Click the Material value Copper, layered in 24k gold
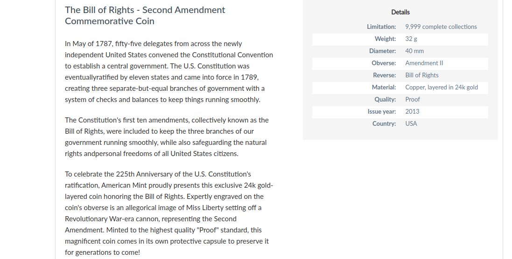This screenshot has height=259, width=512. click(442, 87)
